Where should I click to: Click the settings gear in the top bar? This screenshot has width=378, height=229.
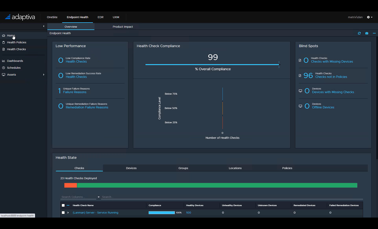pyautogui.click(x=368, y=17)
